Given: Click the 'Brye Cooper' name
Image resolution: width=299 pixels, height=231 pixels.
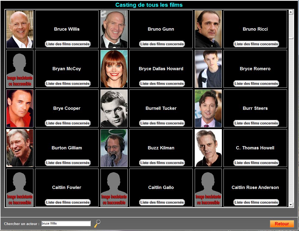Looking at the screenshot, I should click(x=67, y=108).
